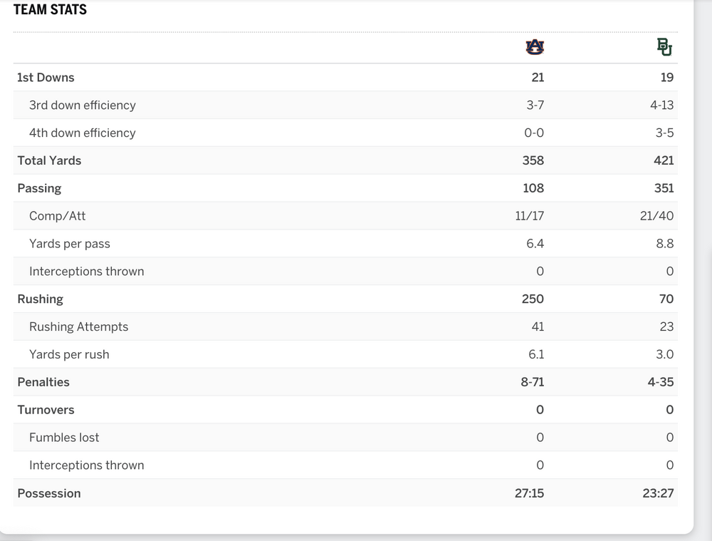This screenshot has width=712, height=541.
Task: Select the Yards per rush label
Action: [x=69, y=355]
